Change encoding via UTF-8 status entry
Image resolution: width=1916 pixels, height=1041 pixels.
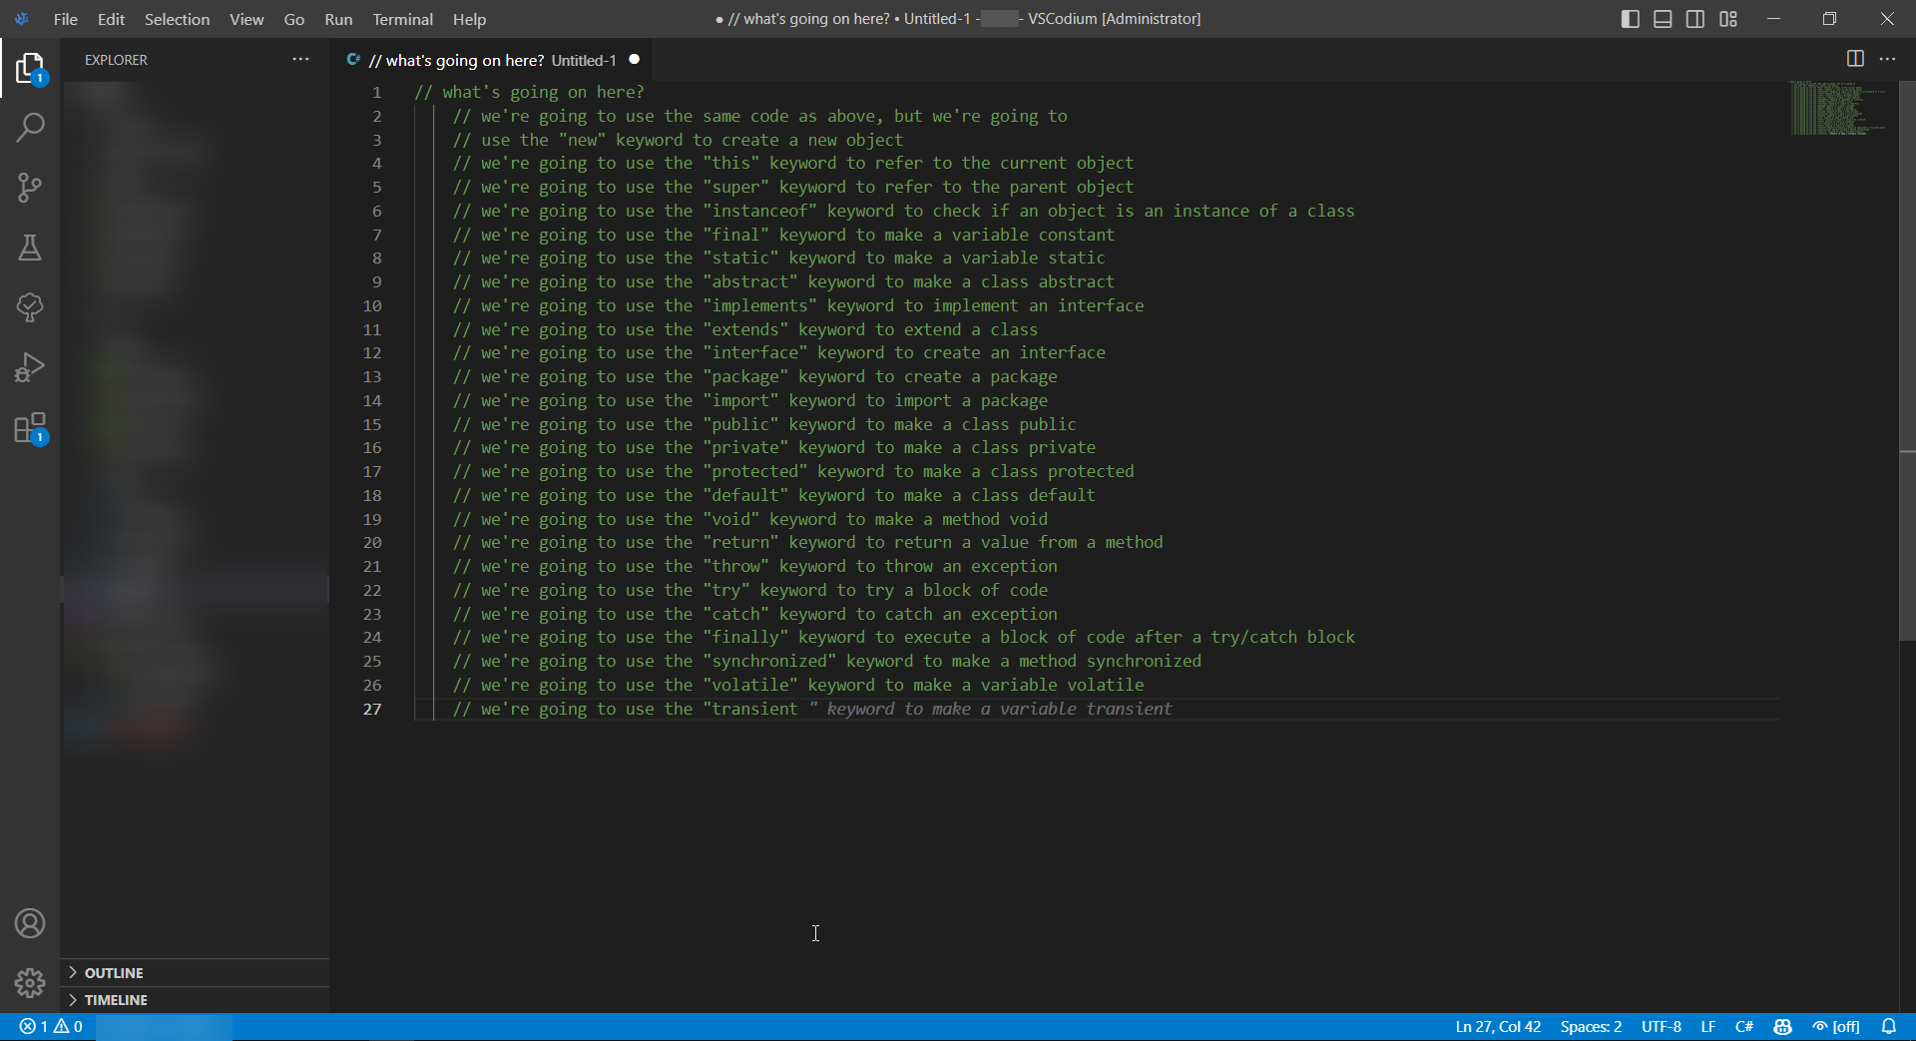tap(1662, 1026)
